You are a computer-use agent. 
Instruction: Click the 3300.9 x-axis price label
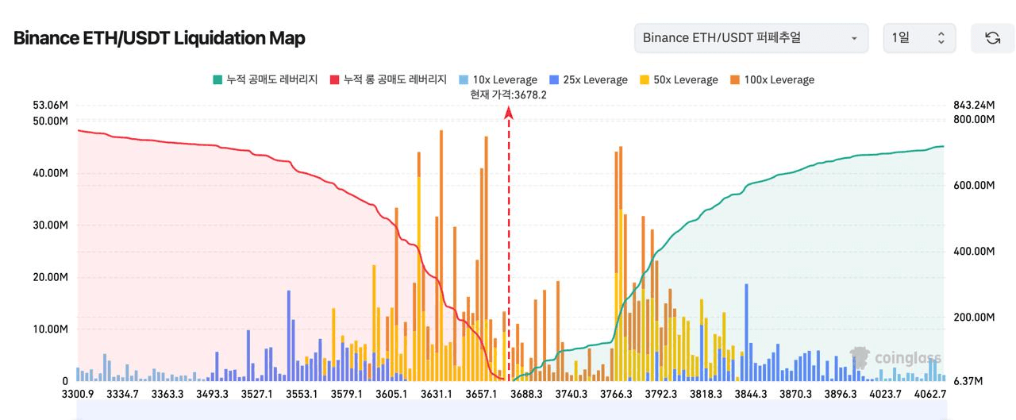[x=77, y=394]
